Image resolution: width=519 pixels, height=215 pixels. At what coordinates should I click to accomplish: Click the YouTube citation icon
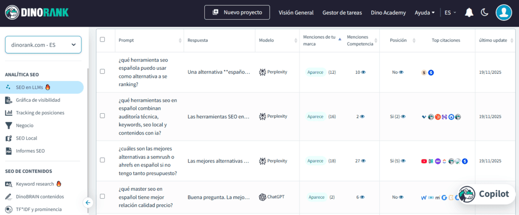click(424, 161)
